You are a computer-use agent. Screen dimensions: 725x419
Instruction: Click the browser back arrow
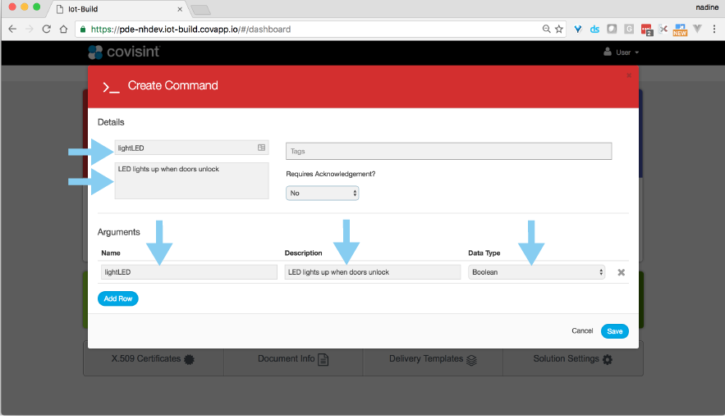(12, 29)
